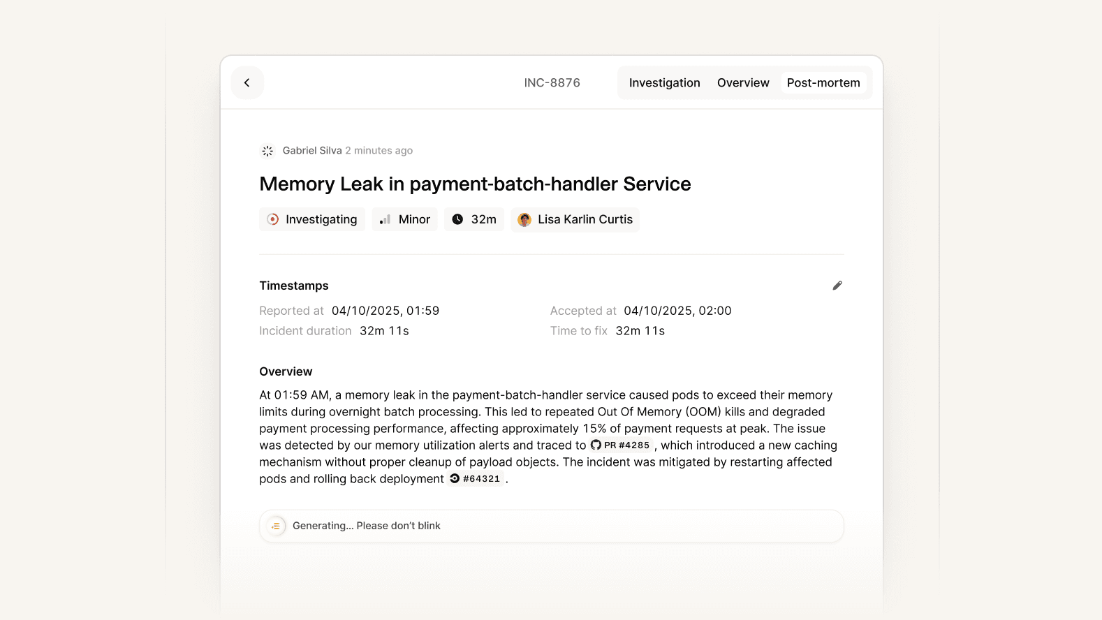This screenshot has height=620, width=1102.
Task: Edit timestamps with the pencil icon
Action: [837, 286]
